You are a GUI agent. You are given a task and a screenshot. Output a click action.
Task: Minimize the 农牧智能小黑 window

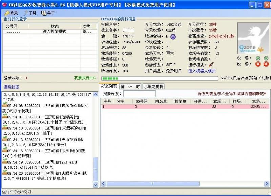pyautogui.click(x=252, y=5)
